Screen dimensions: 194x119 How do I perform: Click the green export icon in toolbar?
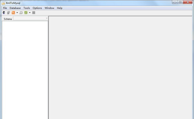coord(26,13)
